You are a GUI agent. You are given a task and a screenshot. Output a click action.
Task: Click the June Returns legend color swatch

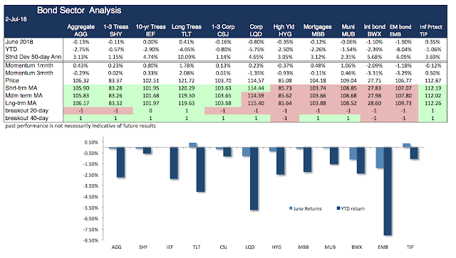click(291, 208)
